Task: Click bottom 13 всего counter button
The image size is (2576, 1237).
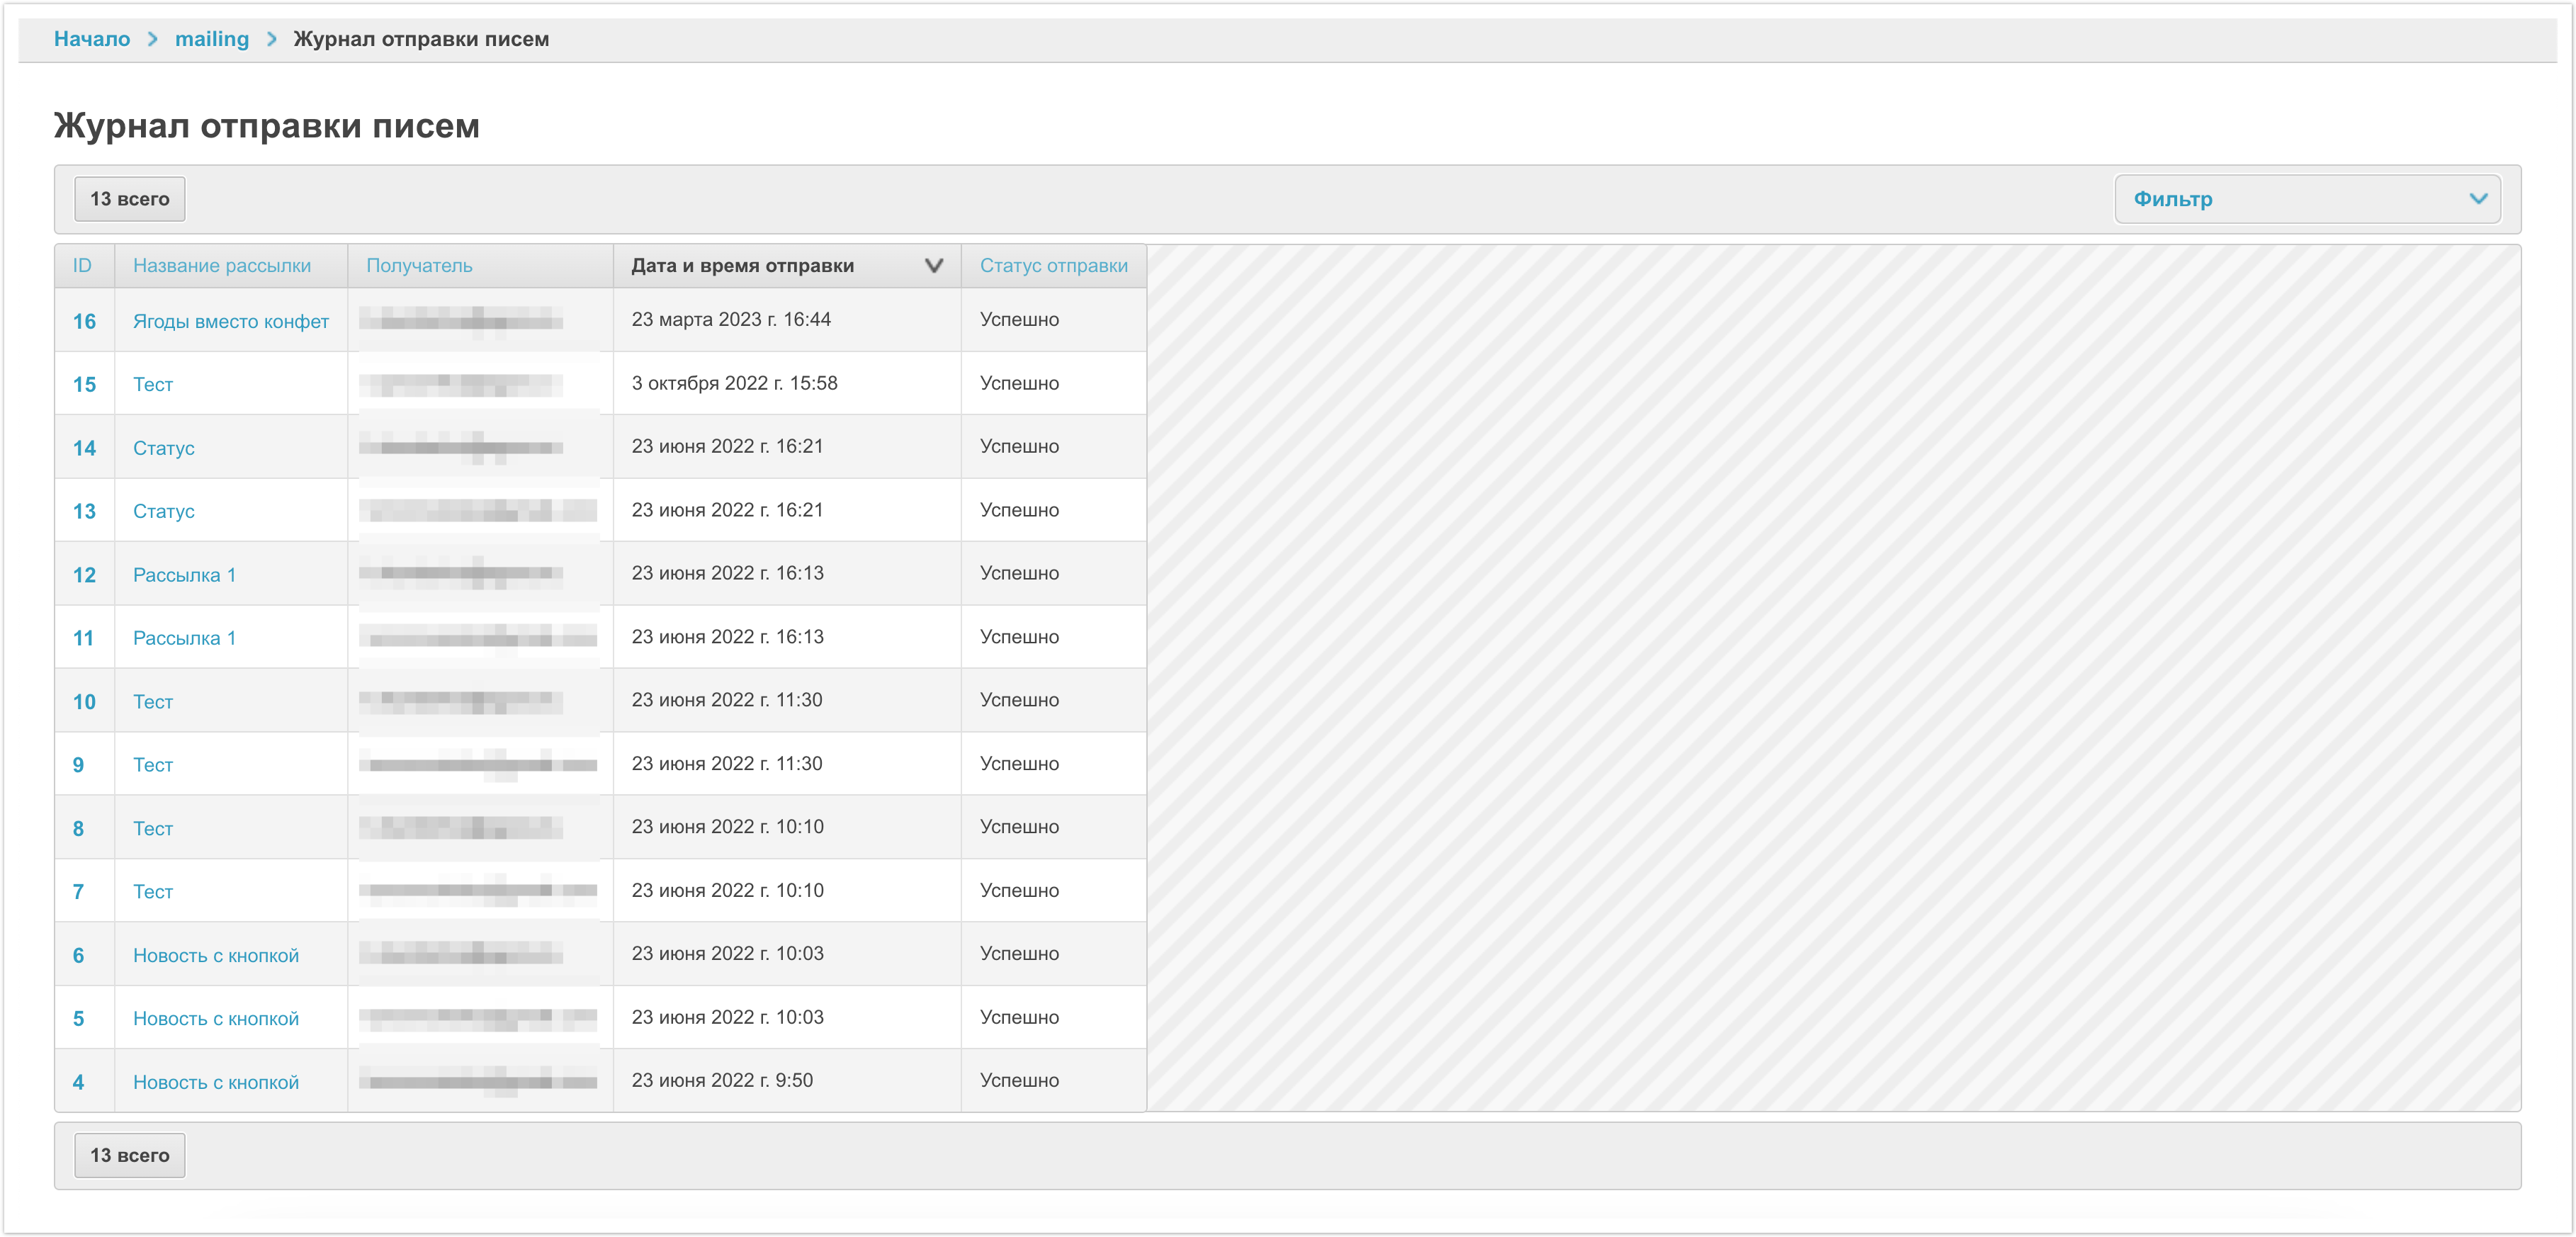Action: tap(130, 1155)
